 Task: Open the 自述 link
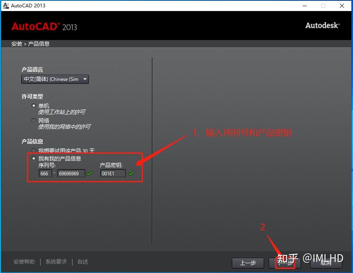click(x=82, y=262)
